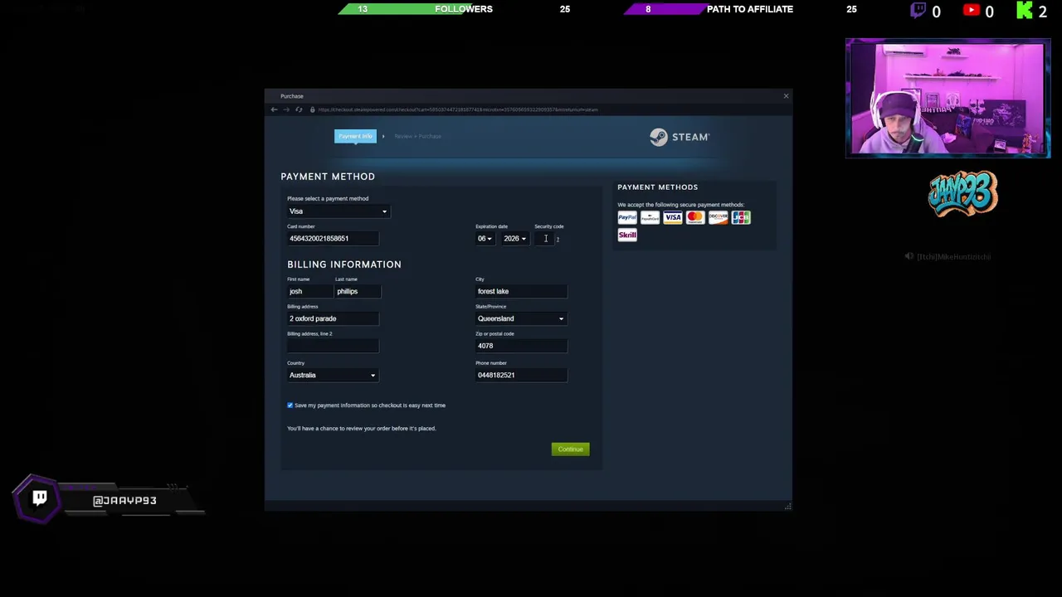The width and height of the screenshot is (1062, 597).
Task: Click the Phone number field
Action: click(521, 375)
